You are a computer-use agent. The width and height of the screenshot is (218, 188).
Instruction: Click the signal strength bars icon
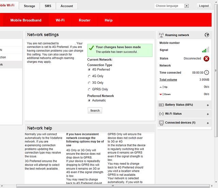[206, 50]
